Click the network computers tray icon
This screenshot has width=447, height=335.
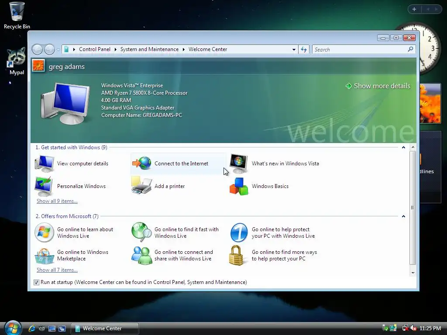[393, 328]
